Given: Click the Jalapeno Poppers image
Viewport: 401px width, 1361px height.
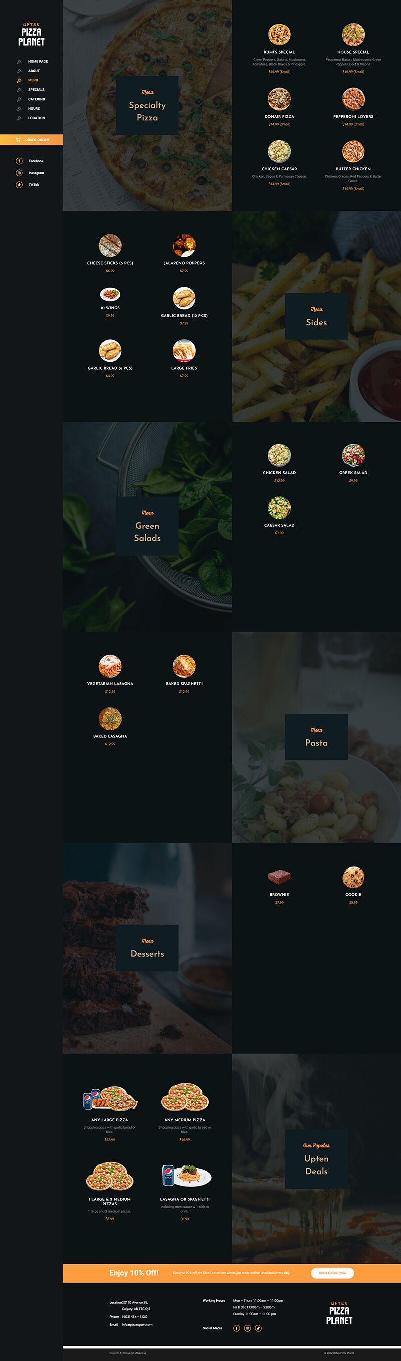Looking at the screenshot, I should (x=184, y=245).
